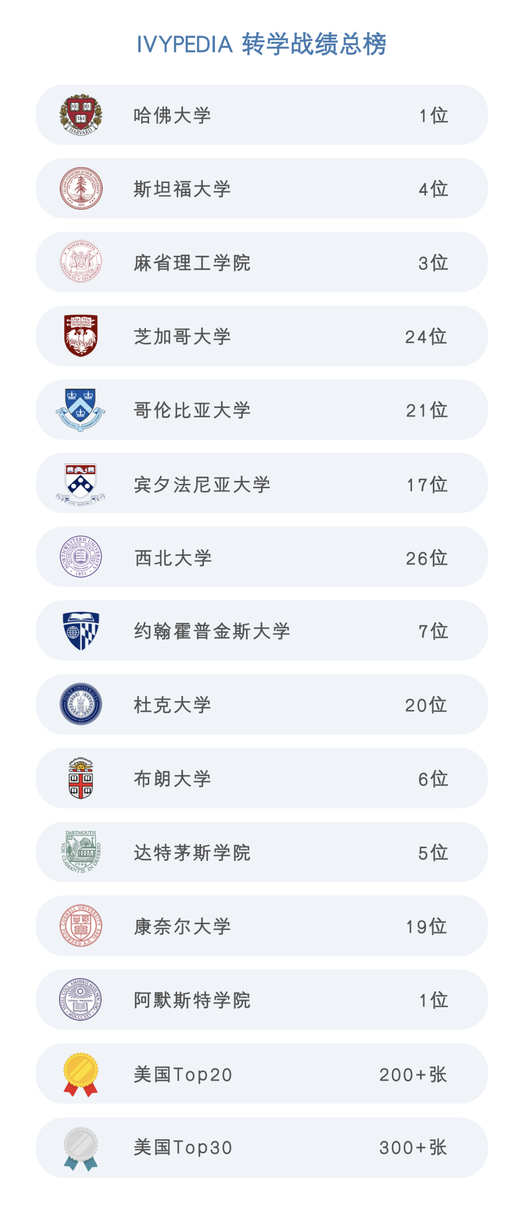The image size is (523, 1225).
Task: Click the Penn shield logo
Action: [x=81, y=484]
